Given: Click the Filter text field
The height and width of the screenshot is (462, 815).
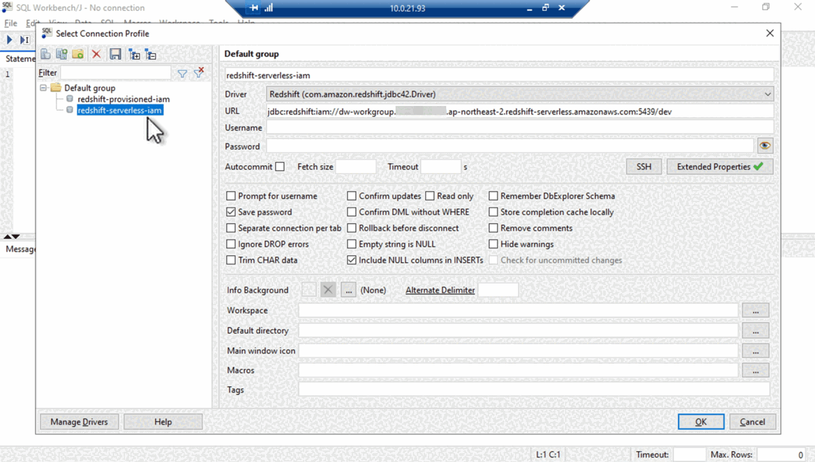Looking at the screenshot, I should click(115, 73).
